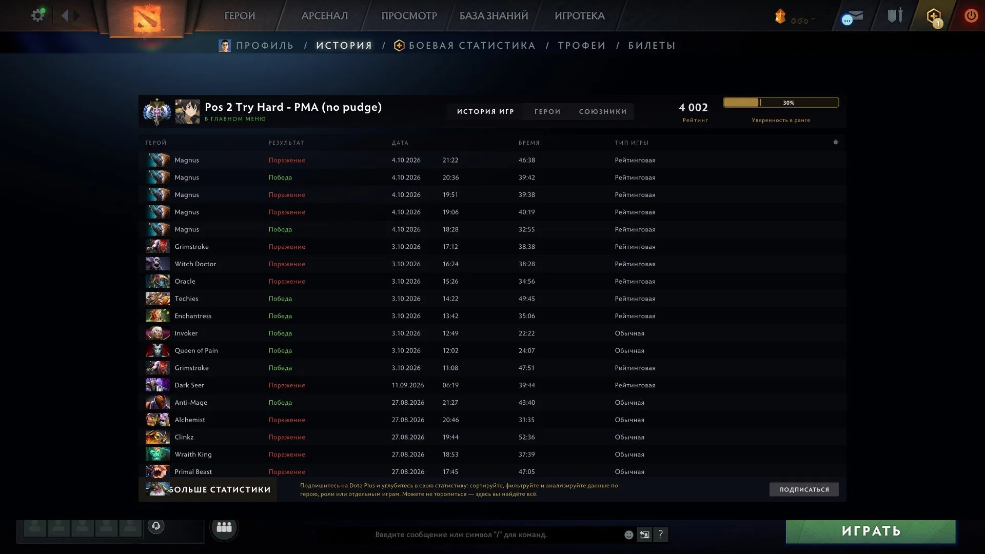Click the ПОДПИСАТЬСЯ button
Viewport: 985px width, 554px height.
point(804,489)
